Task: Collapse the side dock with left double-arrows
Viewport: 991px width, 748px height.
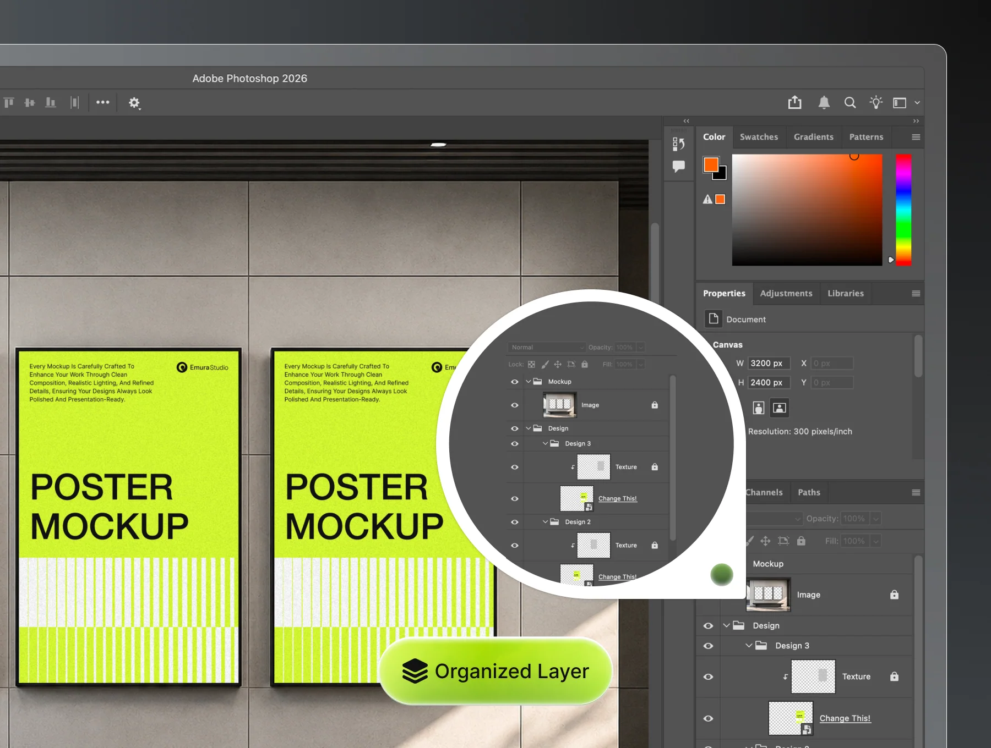Action: click(687, 121)
